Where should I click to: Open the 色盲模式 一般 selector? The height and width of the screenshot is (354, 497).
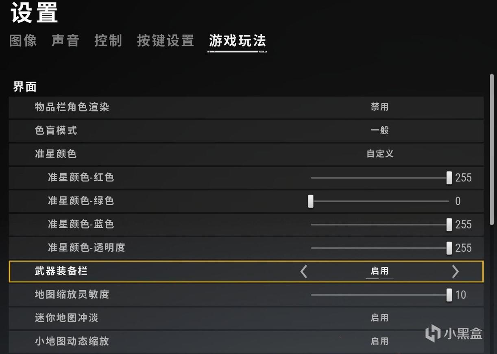coord(379,130)
